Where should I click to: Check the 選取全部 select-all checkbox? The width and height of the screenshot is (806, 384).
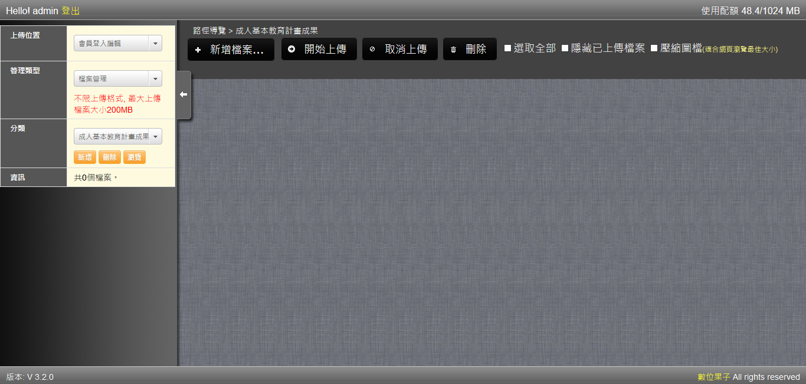point(507,48)
